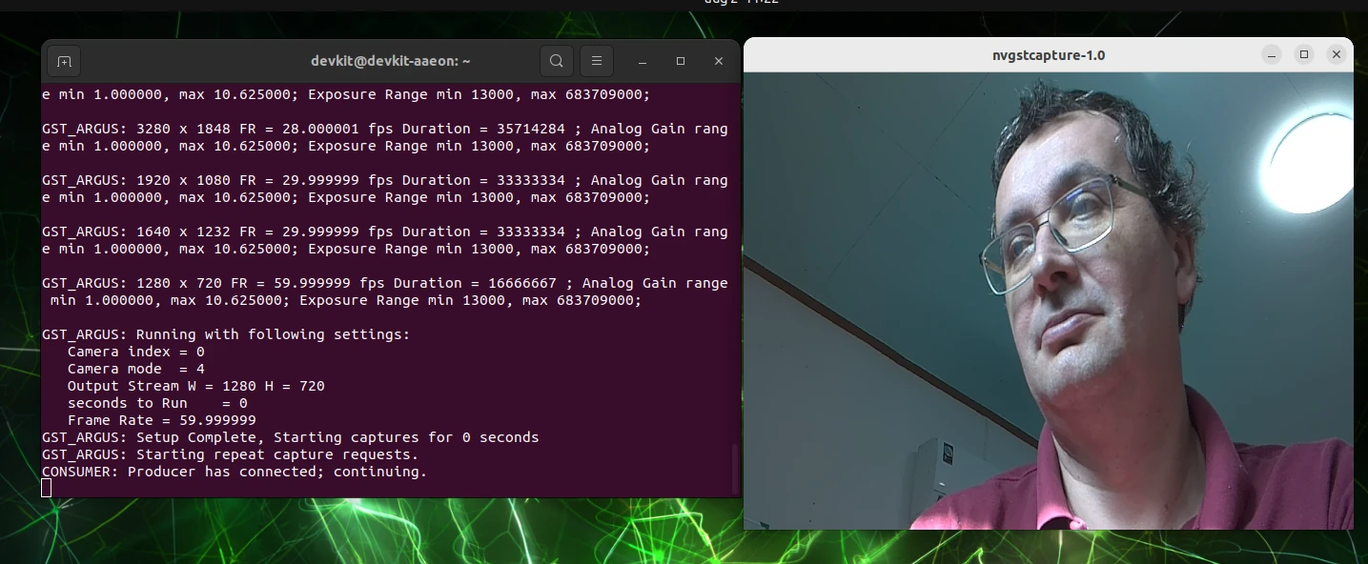Open a new tab in the terminal

click(x=64, y=62)
